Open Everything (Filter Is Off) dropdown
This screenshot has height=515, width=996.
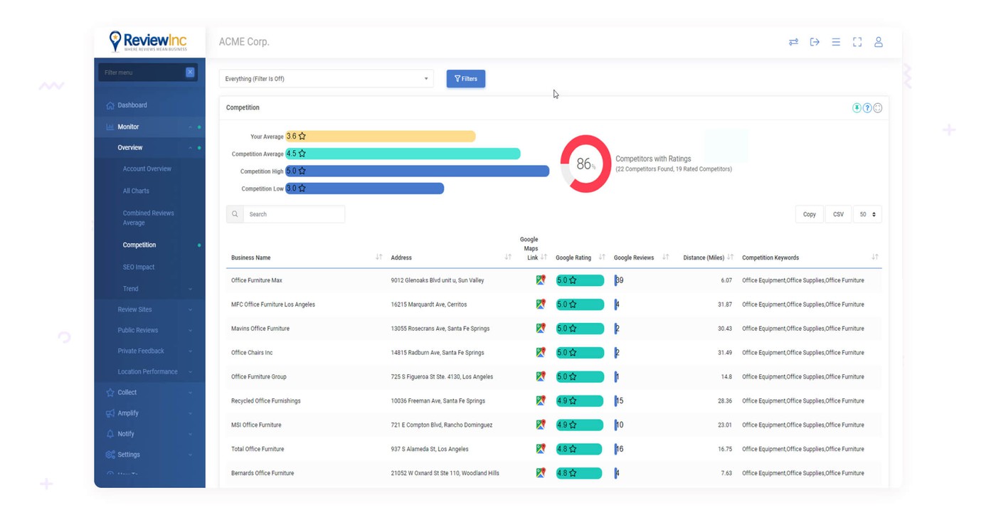(x=326, y=79)
